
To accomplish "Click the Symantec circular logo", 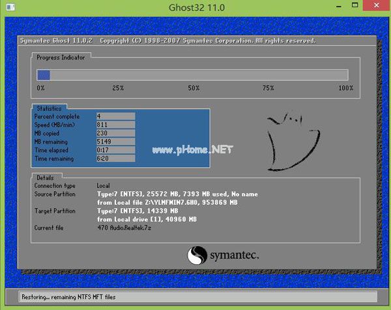I will point(198,255).
